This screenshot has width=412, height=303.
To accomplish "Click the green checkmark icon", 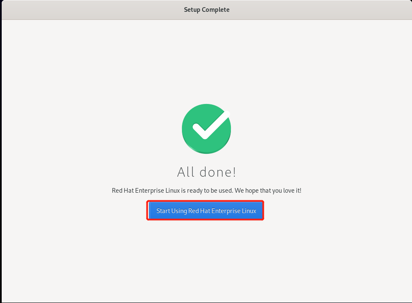I will click(x=206, y=128).
